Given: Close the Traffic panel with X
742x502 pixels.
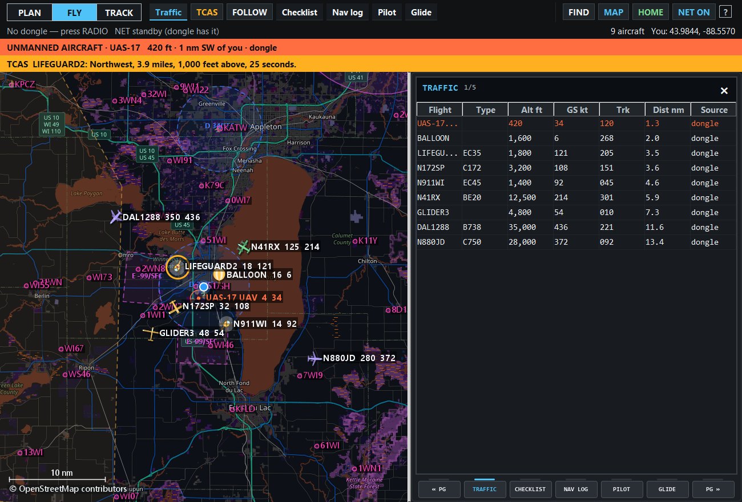Looking at the screenshot, I should tap(724, 91).
